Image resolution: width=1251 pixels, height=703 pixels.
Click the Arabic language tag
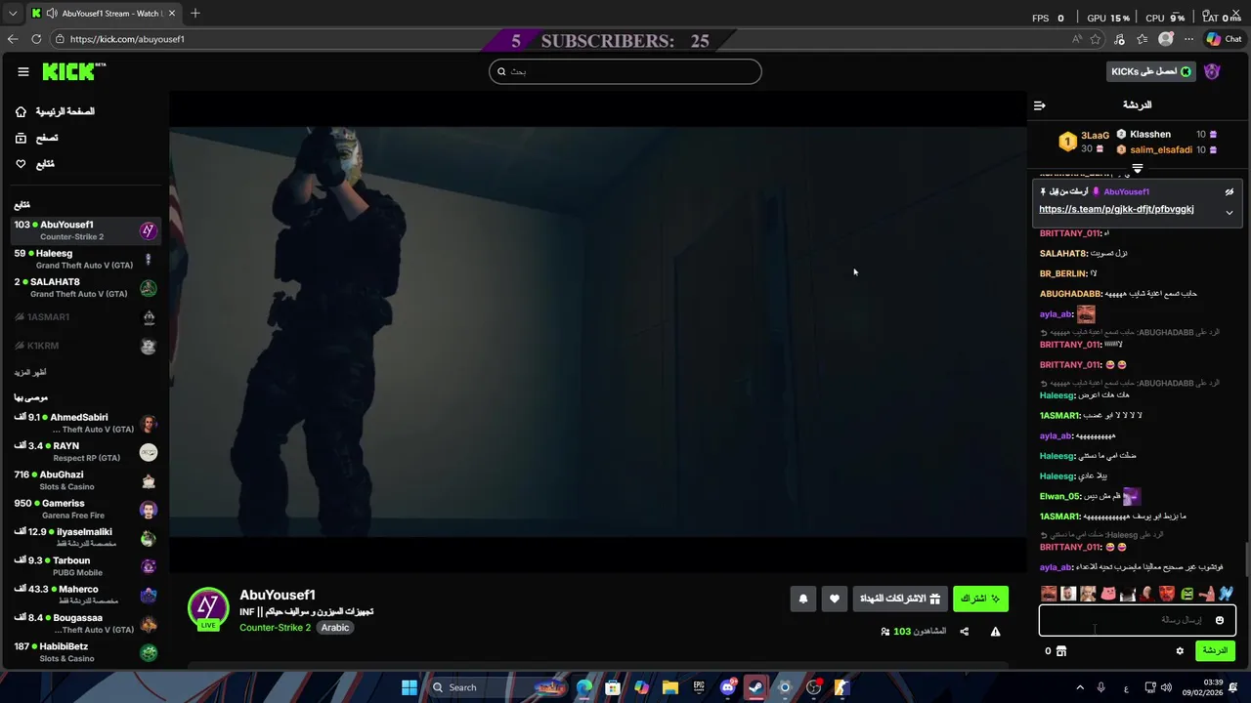[335, 628]
